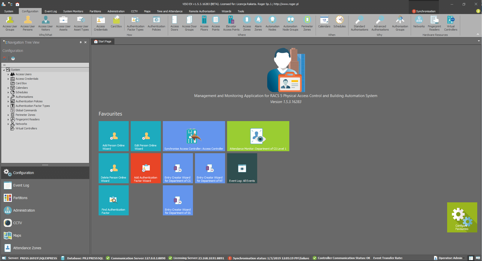Open the red Add Authentication Factor Wizard tile
Image resolution: width=482 pixels, height=261 pixels.
[x=146, y=168]
